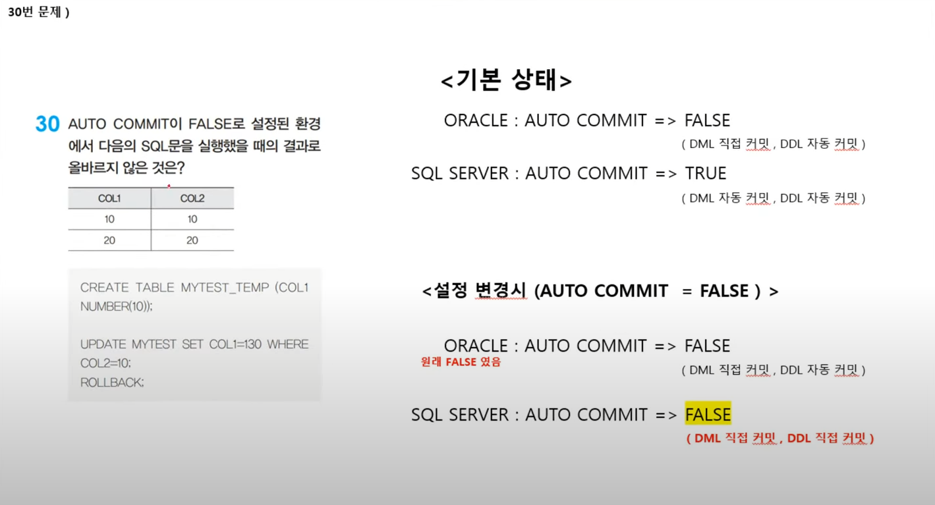This screenshot has height=505, width=935.
Task: Click the 'ROLLBACK;' statement
Action: [112, 383]
